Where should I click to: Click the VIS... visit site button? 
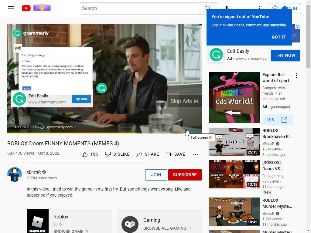(277, 120)
